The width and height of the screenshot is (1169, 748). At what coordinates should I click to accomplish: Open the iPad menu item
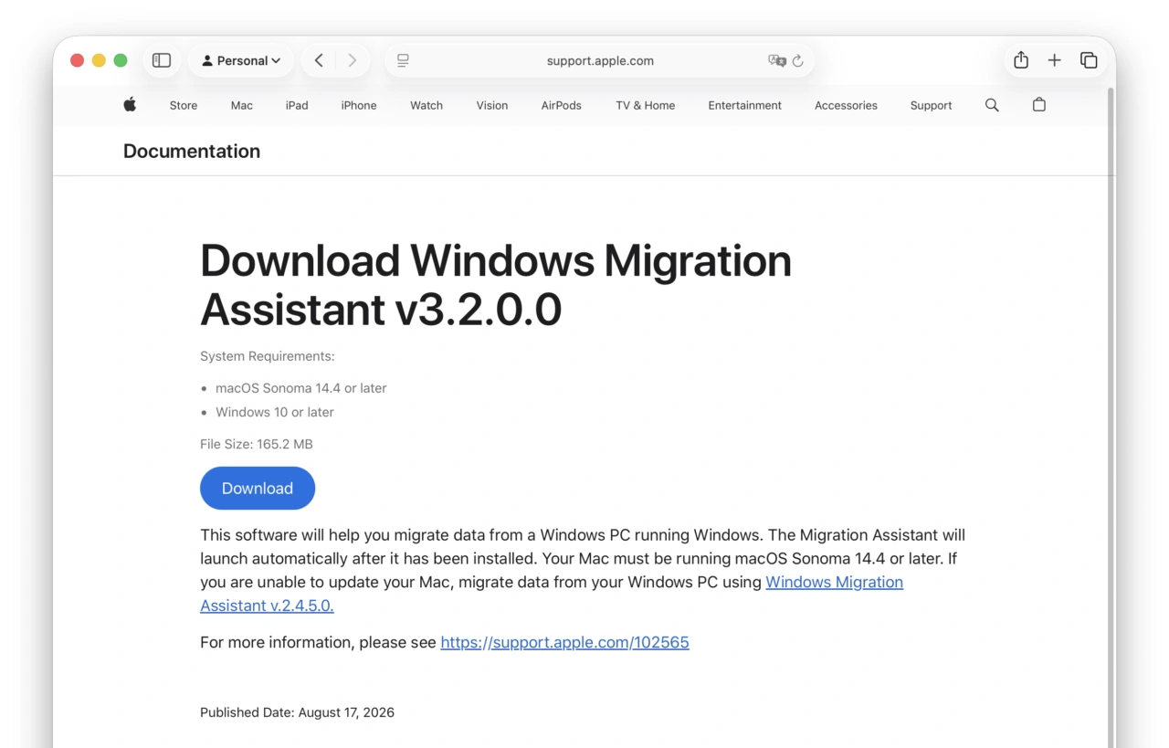point(297,105)
